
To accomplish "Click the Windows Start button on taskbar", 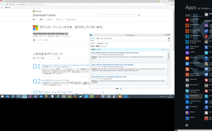I will point(2,97).
